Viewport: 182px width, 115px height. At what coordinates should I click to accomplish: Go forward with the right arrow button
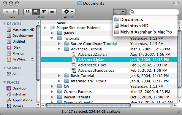tap(15, 12)
